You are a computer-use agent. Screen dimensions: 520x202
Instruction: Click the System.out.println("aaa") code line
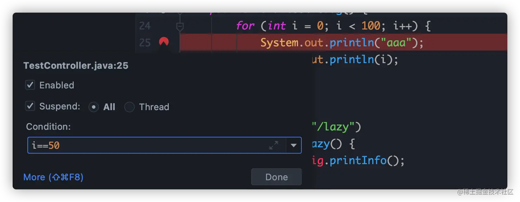(342, 42)
